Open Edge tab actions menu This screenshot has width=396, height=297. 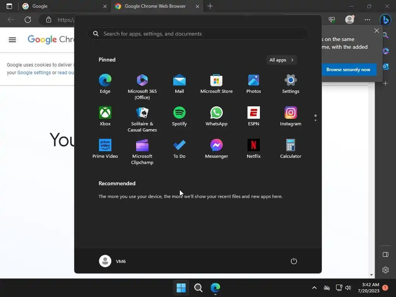(9, 6)
